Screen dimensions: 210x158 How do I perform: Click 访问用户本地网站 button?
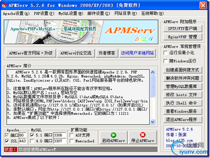pyautogui.click(x=138, y=53)
